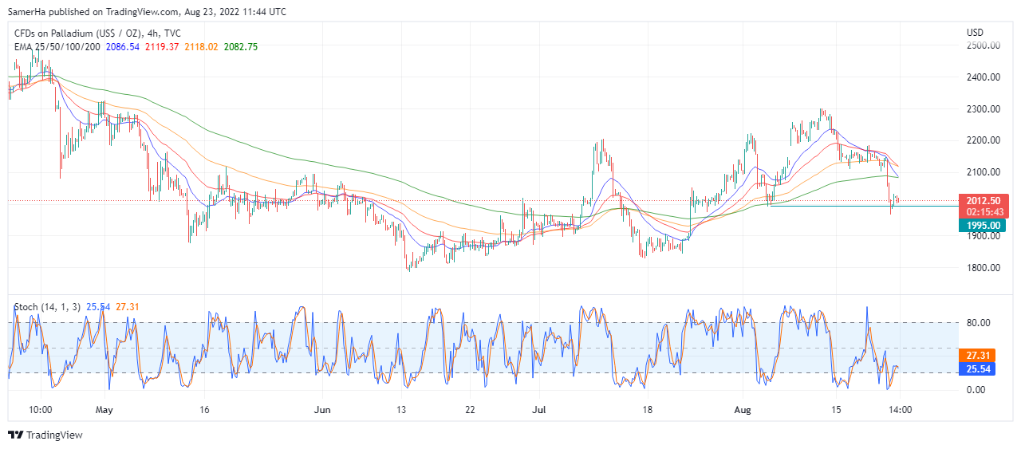Click the red 2012.50 current price label
1021x449 pixels.
[x=985, y=201]
